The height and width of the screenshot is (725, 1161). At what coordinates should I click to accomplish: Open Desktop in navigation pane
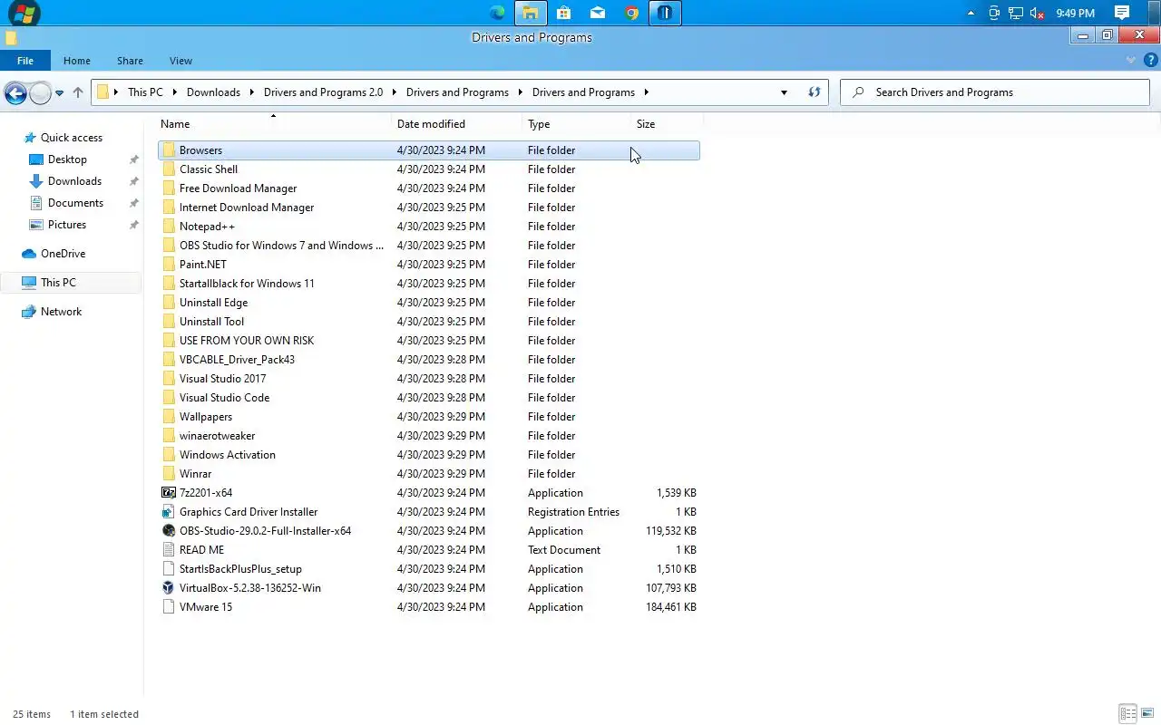[x=67, y=159]
